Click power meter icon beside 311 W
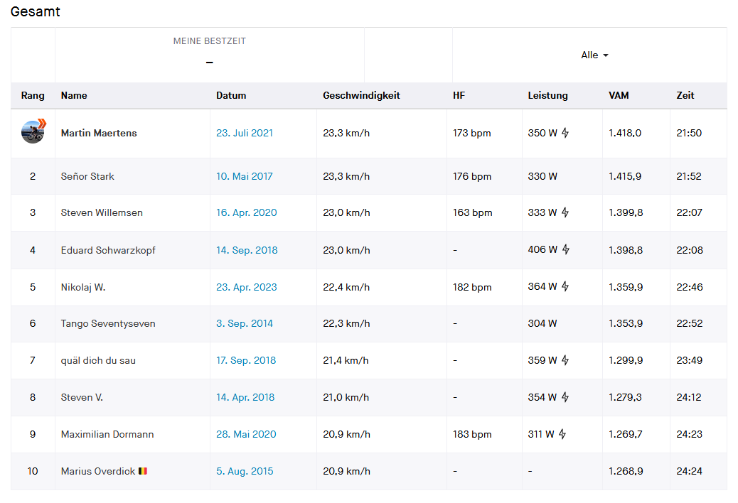The image size is (738, 503). click(562, 434)
